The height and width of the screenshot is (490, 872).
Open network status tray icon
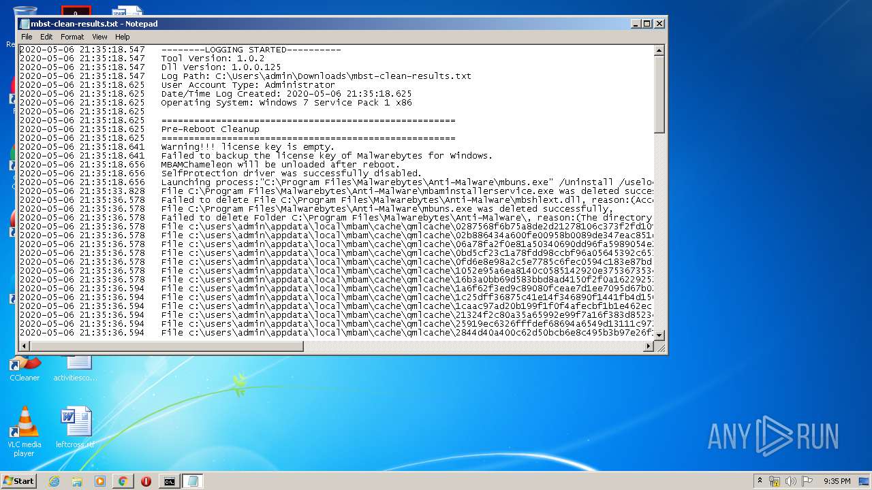(x=775, y=481)
